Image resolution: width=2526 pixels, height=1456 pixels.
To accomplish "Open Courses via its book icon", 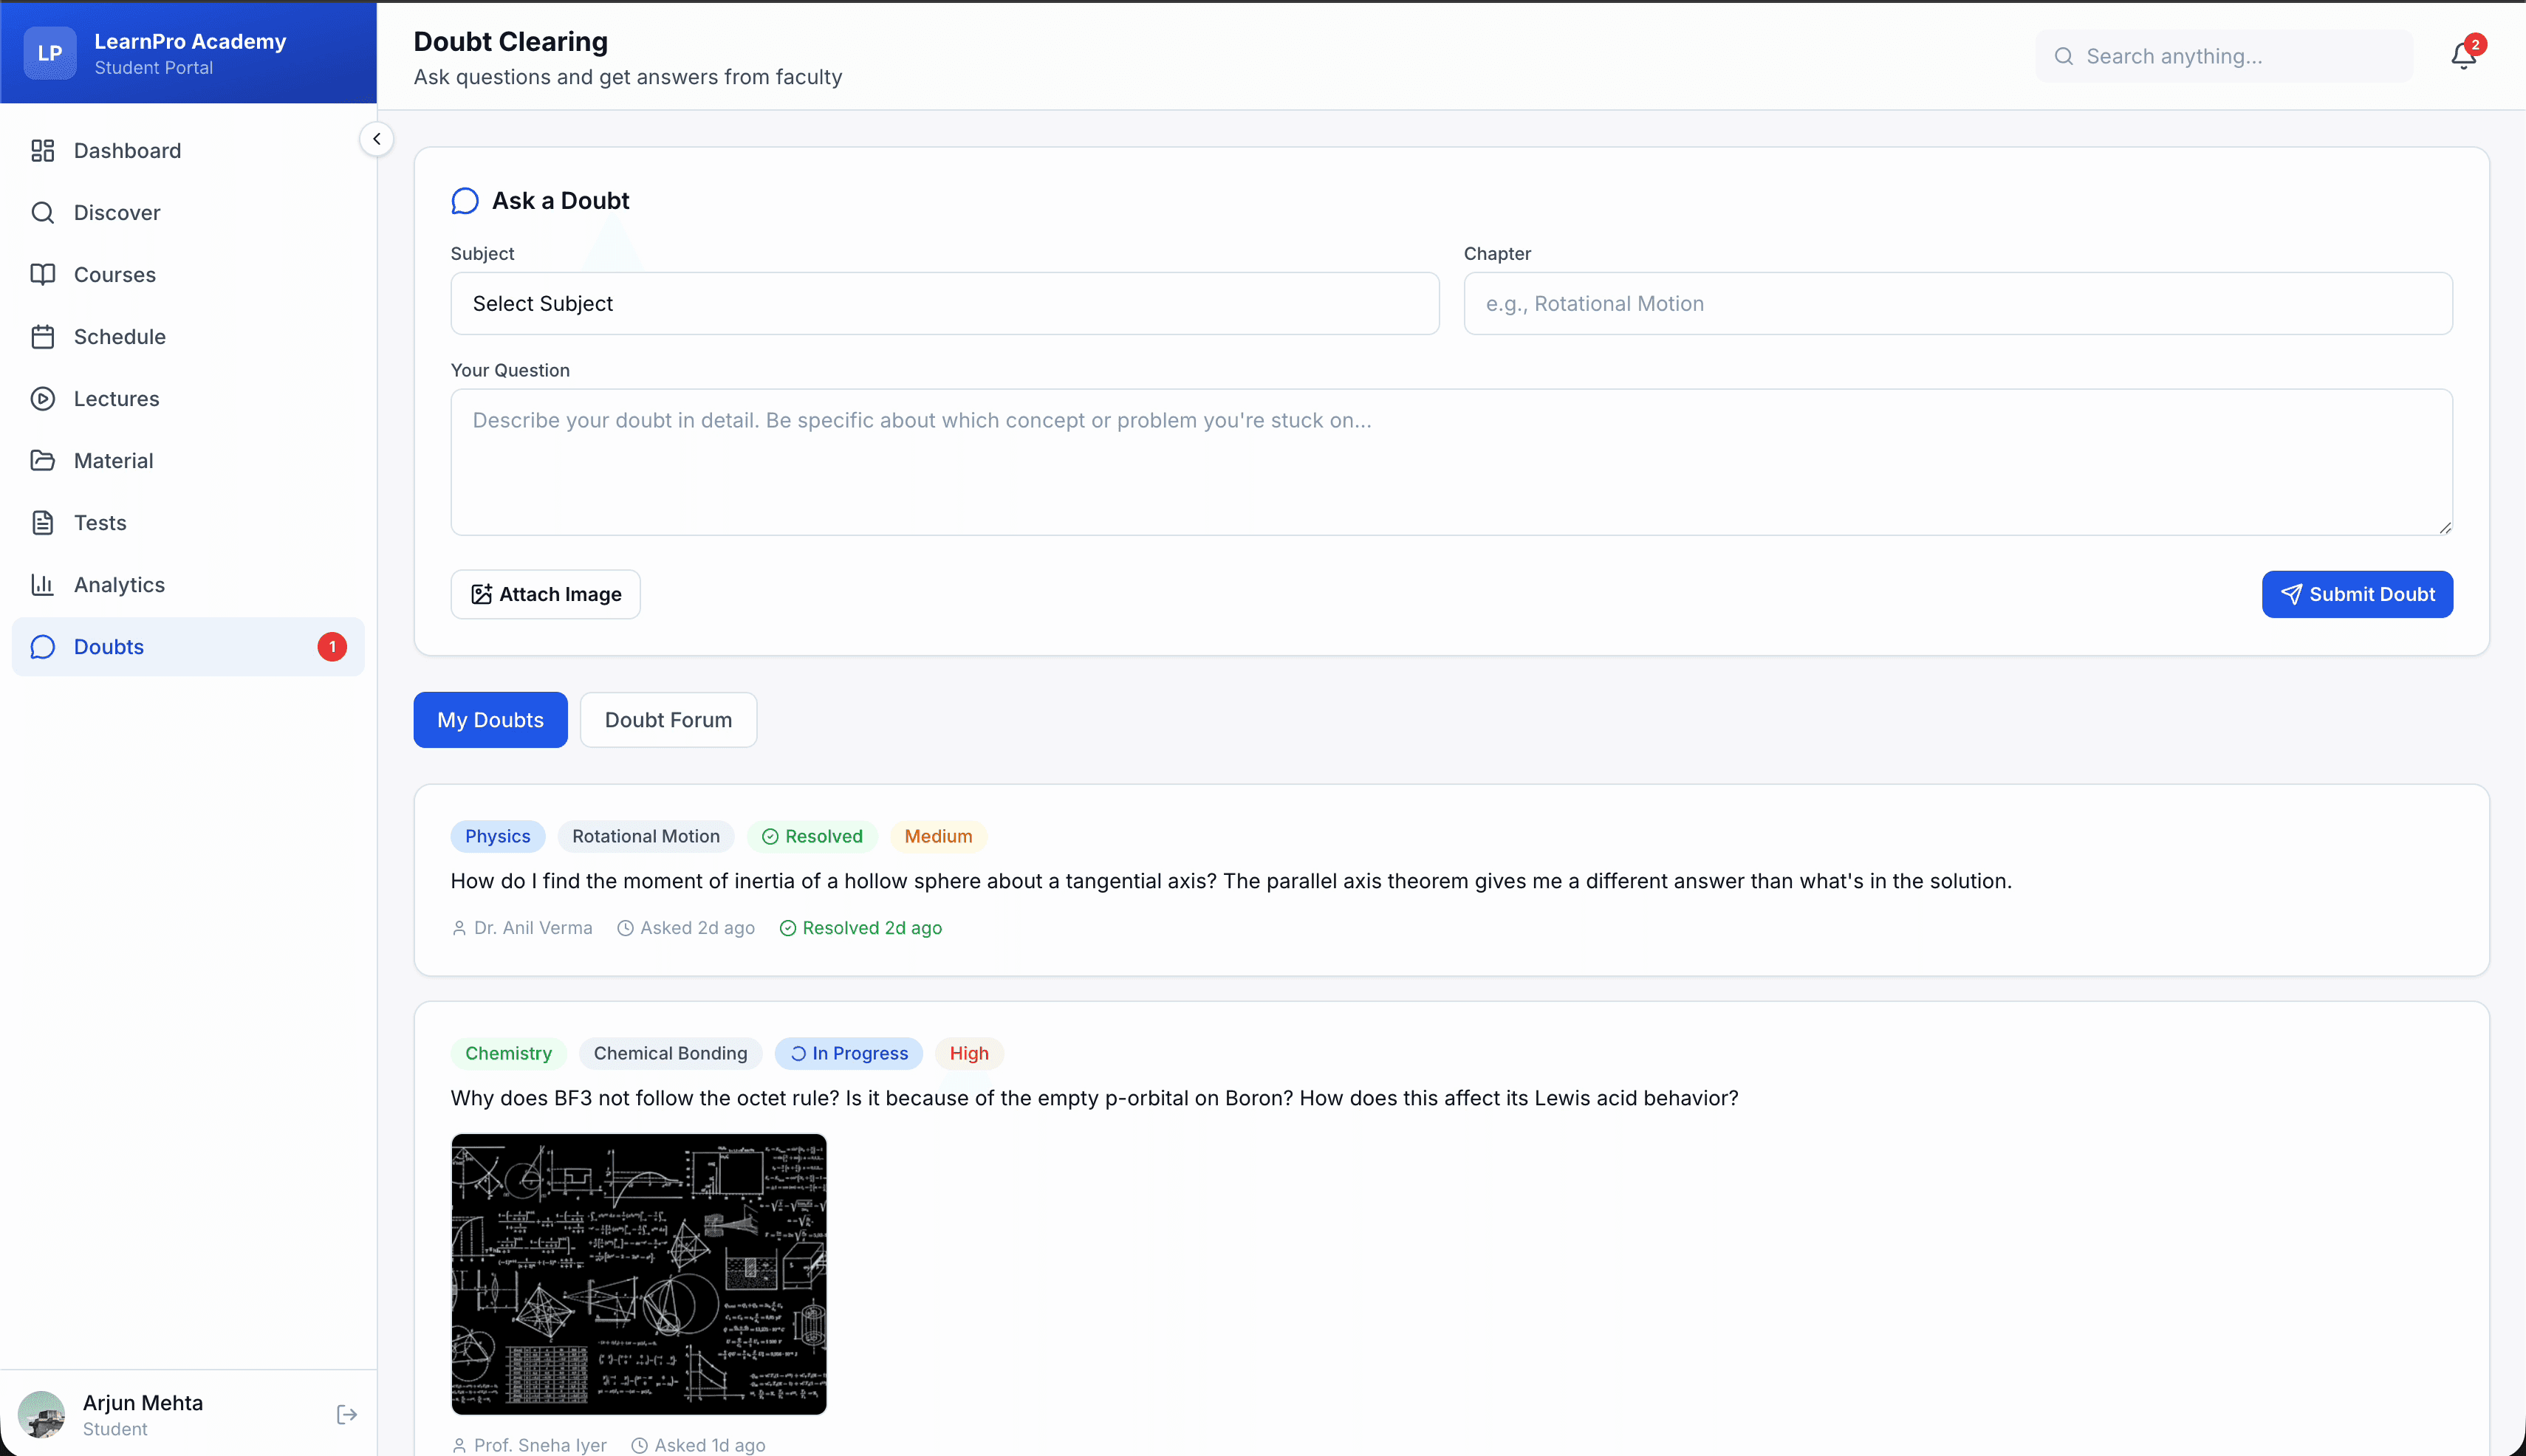I will click(x=43, y=274).
